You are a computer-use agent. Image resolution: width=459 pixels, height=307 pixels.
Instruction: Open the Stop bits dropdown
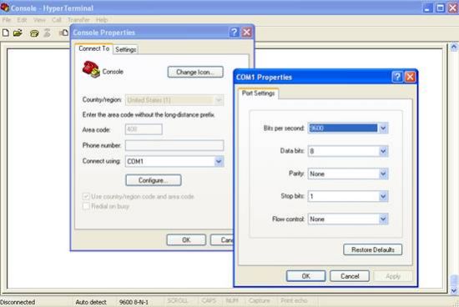tap(383, 196)
